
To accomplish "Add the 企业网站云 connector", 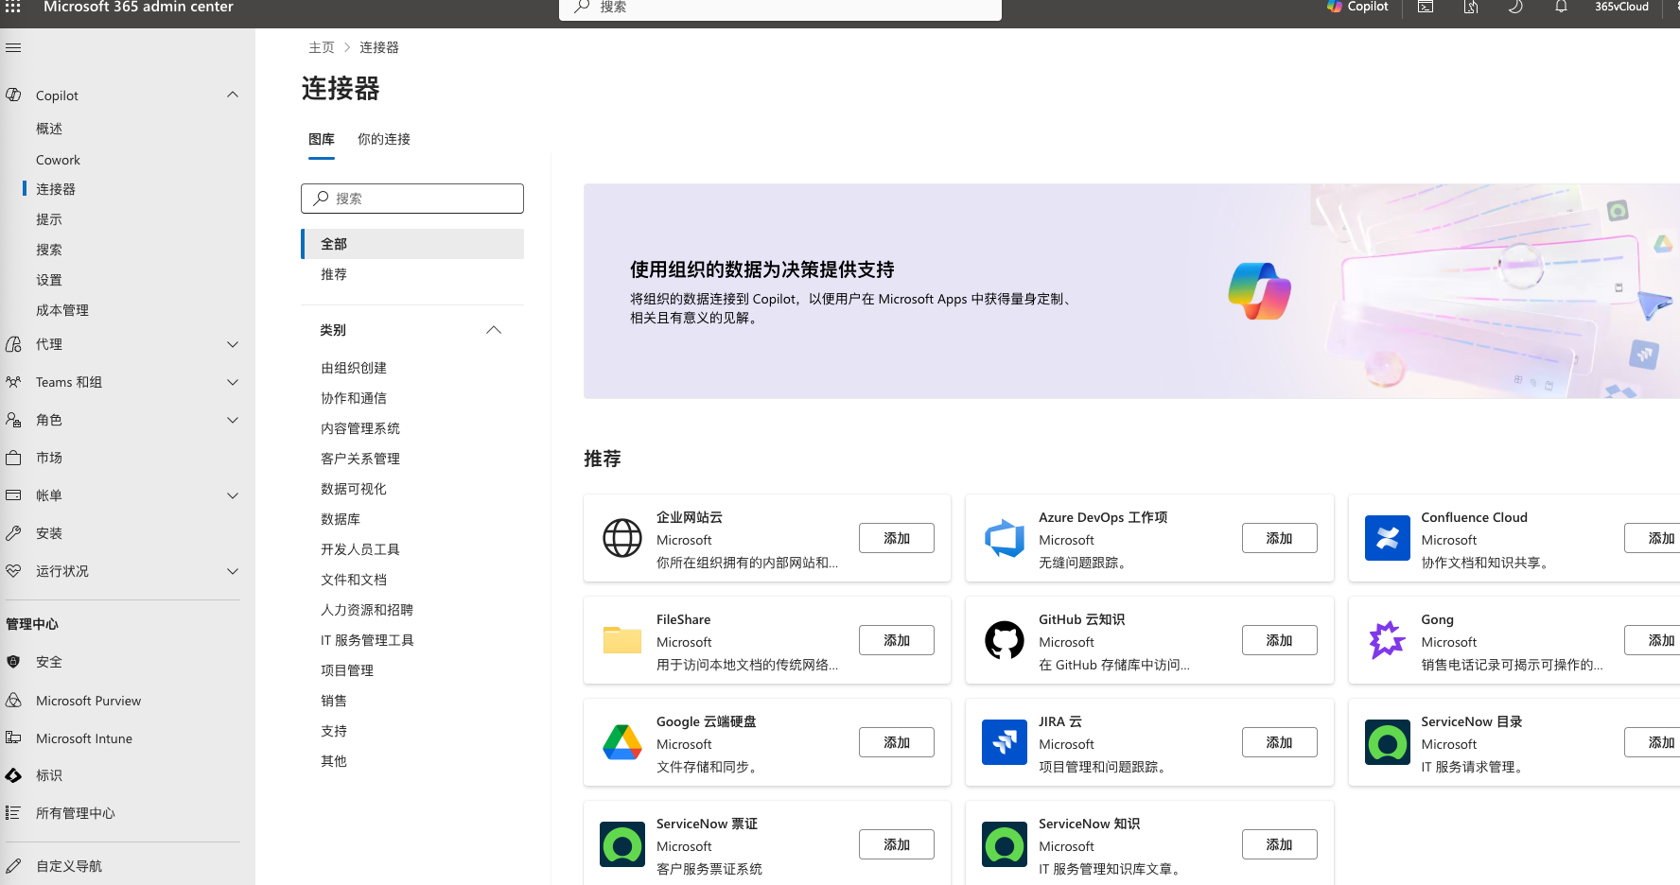I will tap(897, 538).
